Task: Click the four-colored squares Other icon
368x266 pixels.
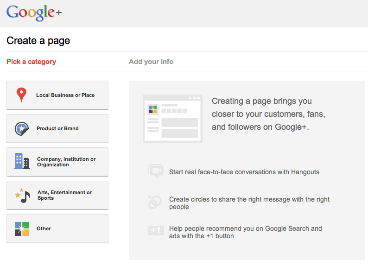Action: click(22, 228)
